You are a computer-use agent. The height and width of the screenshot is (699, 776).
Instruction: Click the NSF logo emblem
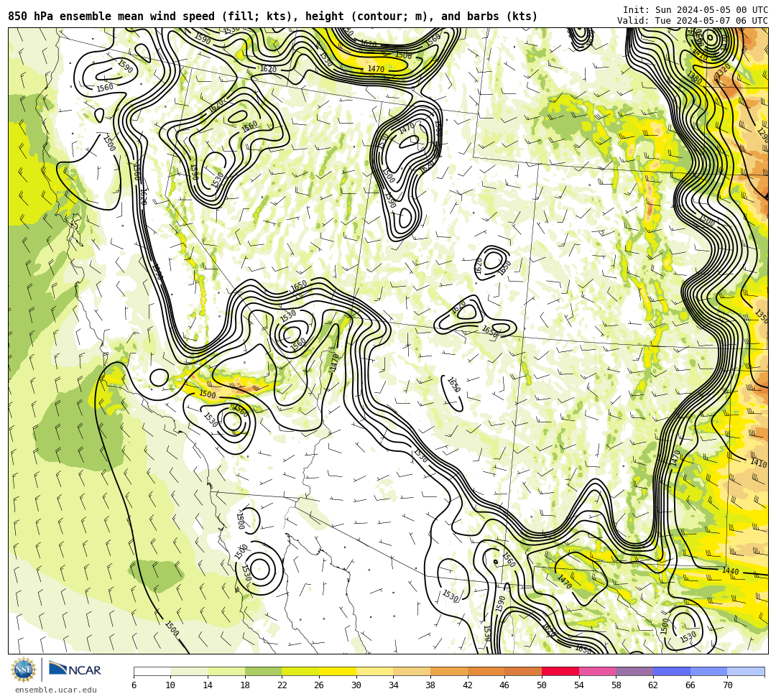(x=23, y=670)
